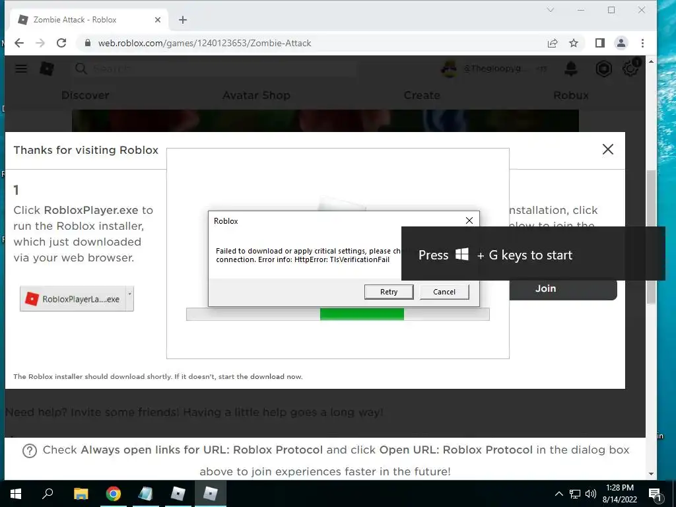Viewport: 676px width, 507px height.
Task: Open the Chrome tab search chevron
Action: point(551,9)
